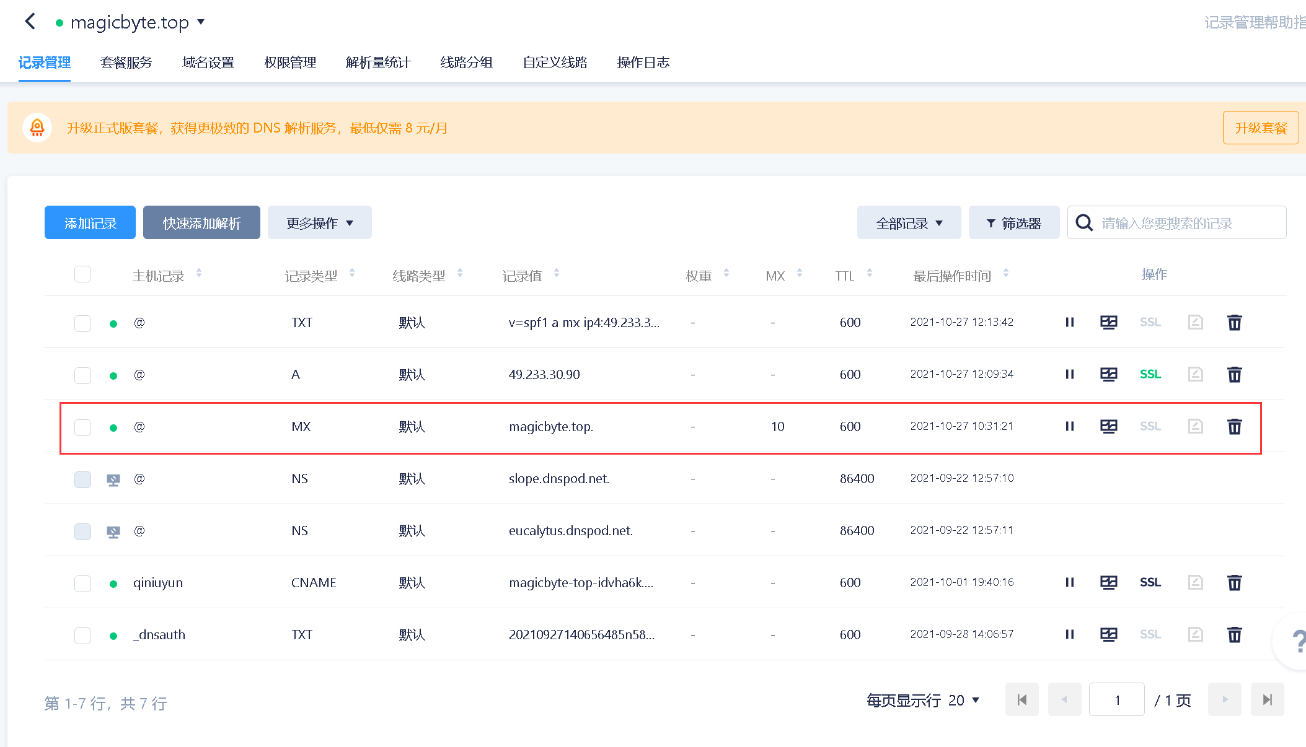Viewport: 1306px width, 747px height.
Task: Click SSL on qiniuyun CNAME row
Action: [x=1150, y=582]
